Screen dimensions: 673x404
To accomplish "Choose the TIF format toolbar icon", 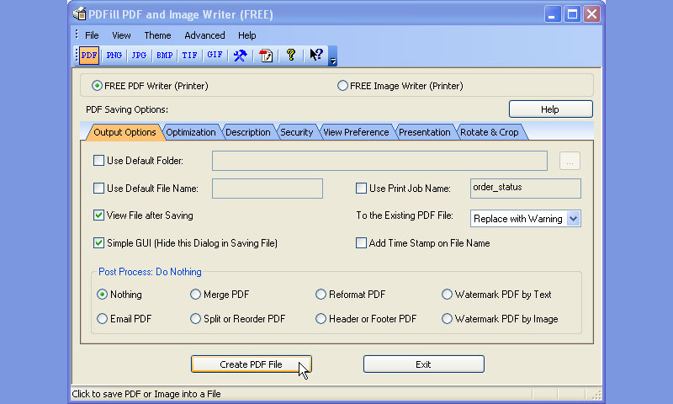I will point(189,56).
